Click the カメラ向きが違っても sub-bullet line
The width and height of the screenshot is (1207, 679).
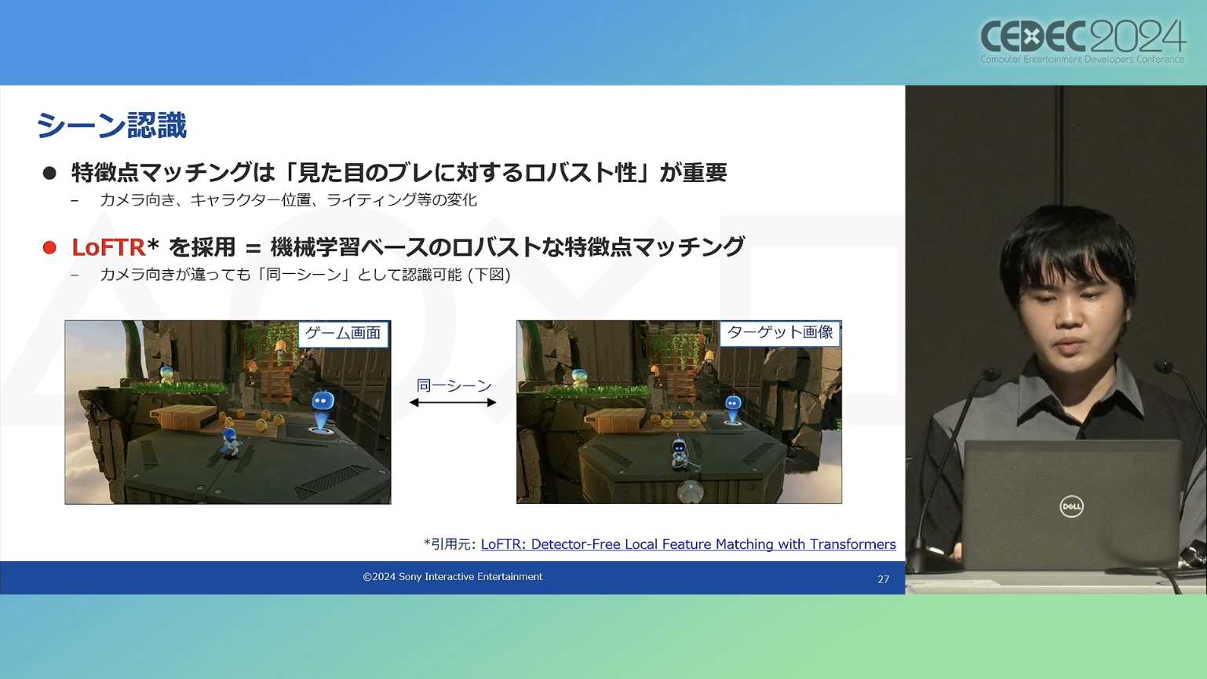click(304, 275)
